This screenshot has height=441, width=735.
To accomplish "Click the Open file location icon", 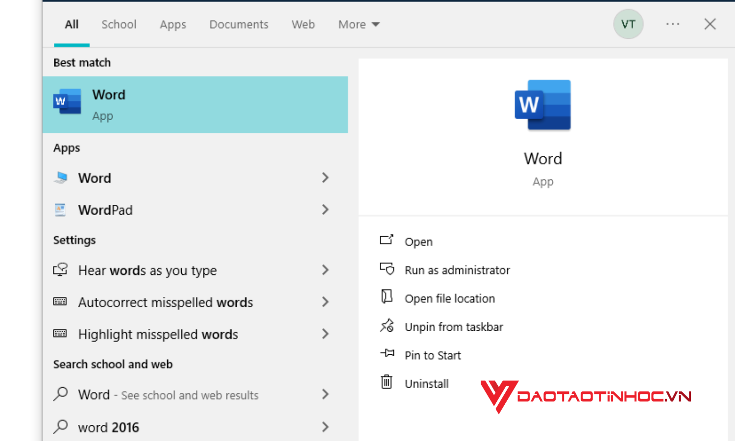I will click(x=387, y=297).
